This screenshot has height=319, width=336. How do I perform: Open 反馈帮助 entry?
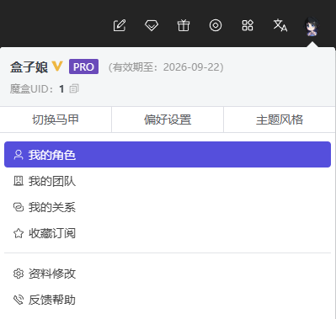tap(168, 300)
